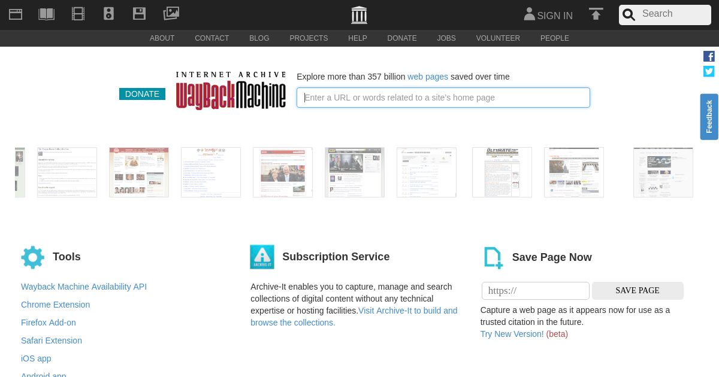
Task: Open the Chrome Extension link
Action: [x=55, y=305]
